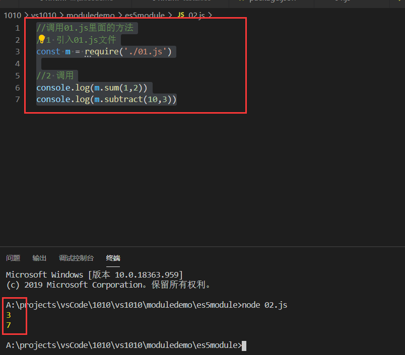Open the 调试控制台 debug console tab
Viewport: 405px width, 355px height.
[76, 258]
